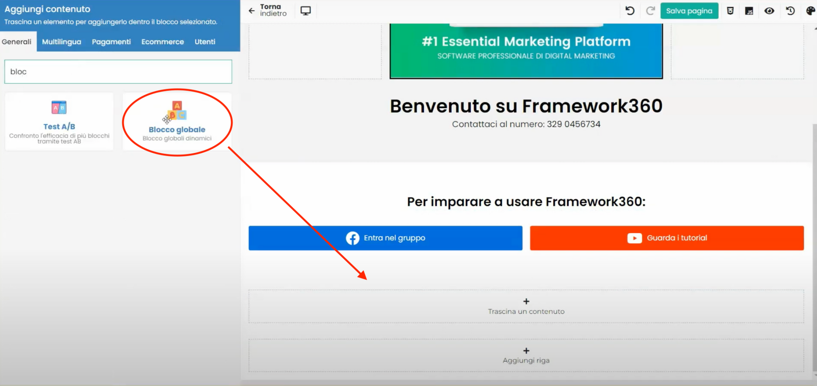Click the YouTube logo in orange button

coord(634,238)
